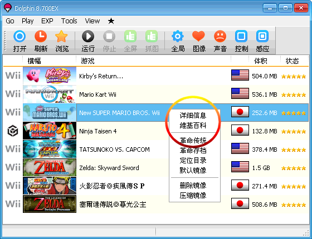The width and height of the screenshot is (312, 239).
Task: Sort list by 游戏 column header
Action: point(153,61)
